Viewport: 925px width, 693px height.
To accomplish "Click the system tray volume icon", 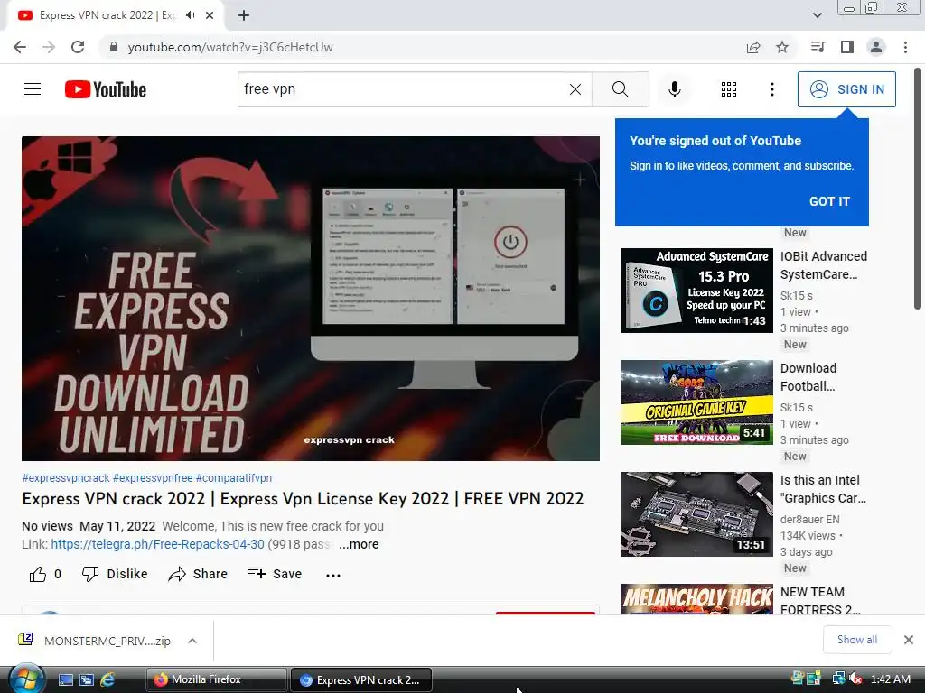I will click(x=855, y=679).
